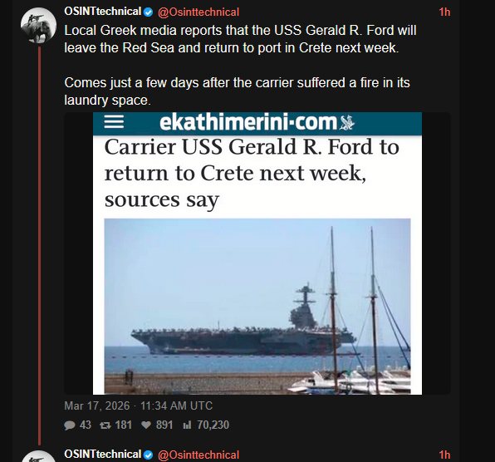495x462 pixels.
Task: Click the retweet arrows icon
Action: coord(105,425)
